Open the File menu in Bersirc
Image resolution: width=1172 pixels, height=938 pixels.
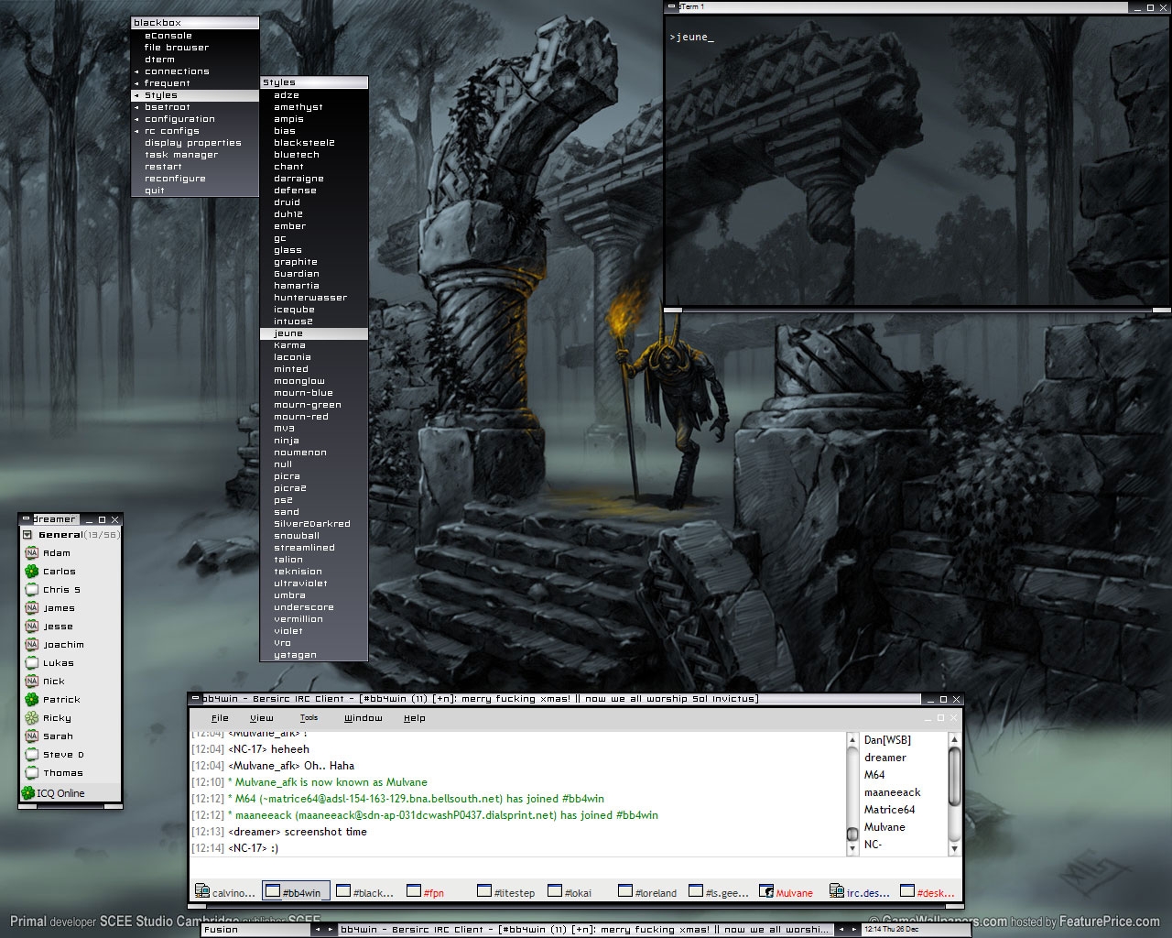(x=220, y=718)
